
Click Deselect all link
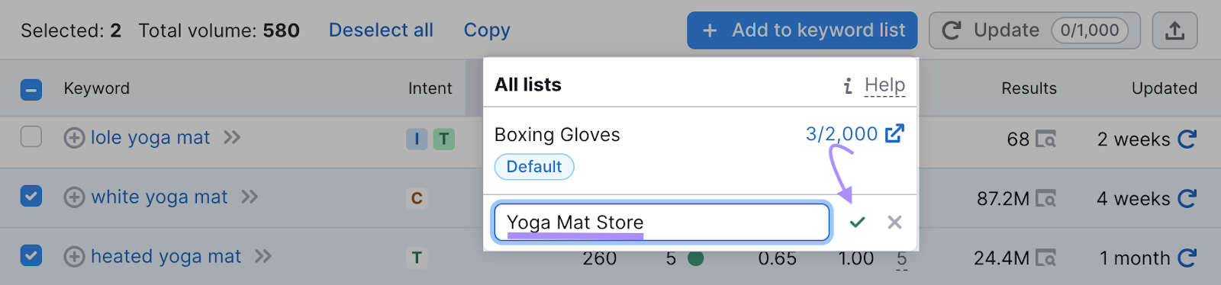381,30
